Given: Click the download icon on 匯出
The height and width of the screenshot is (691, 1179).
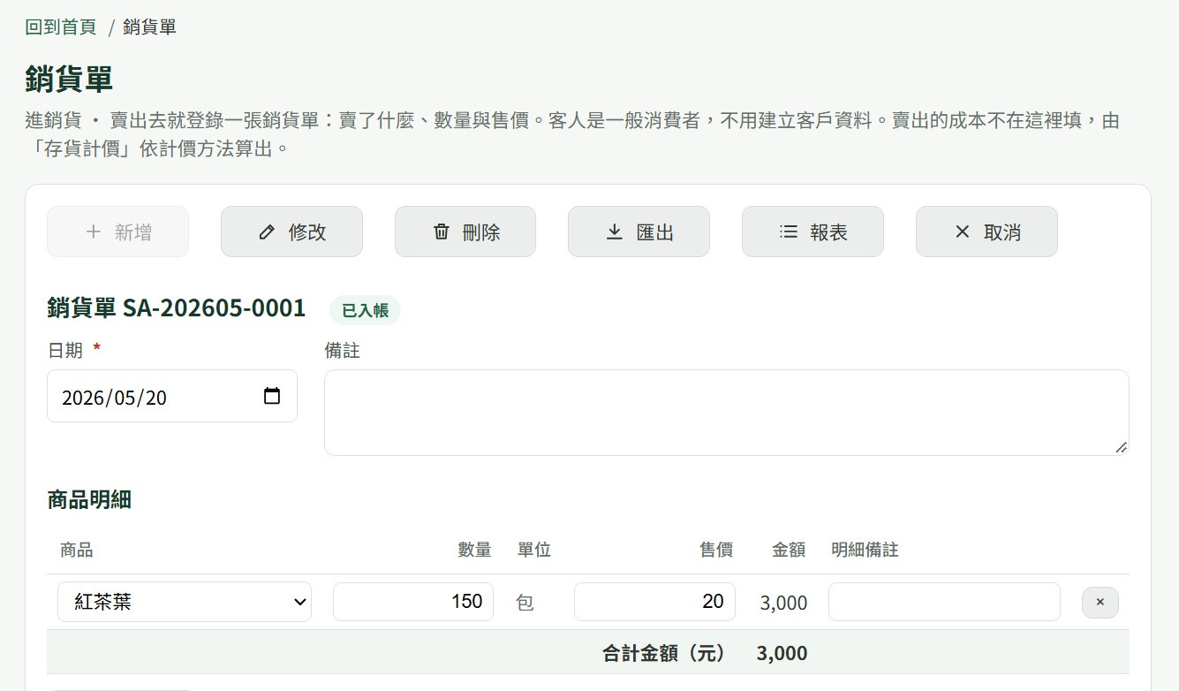Looking at the screenshot, I should (615, 232).
